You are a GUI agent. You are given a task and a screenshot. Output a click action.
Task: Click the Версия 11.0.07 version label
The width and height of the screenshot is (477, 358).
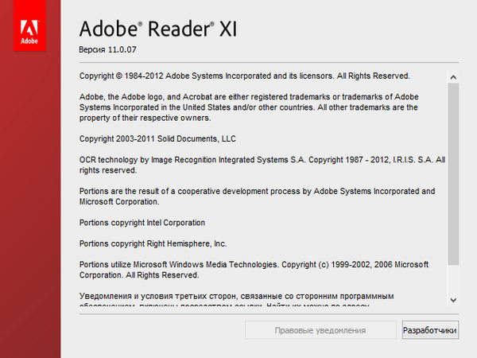pos(114,50)
